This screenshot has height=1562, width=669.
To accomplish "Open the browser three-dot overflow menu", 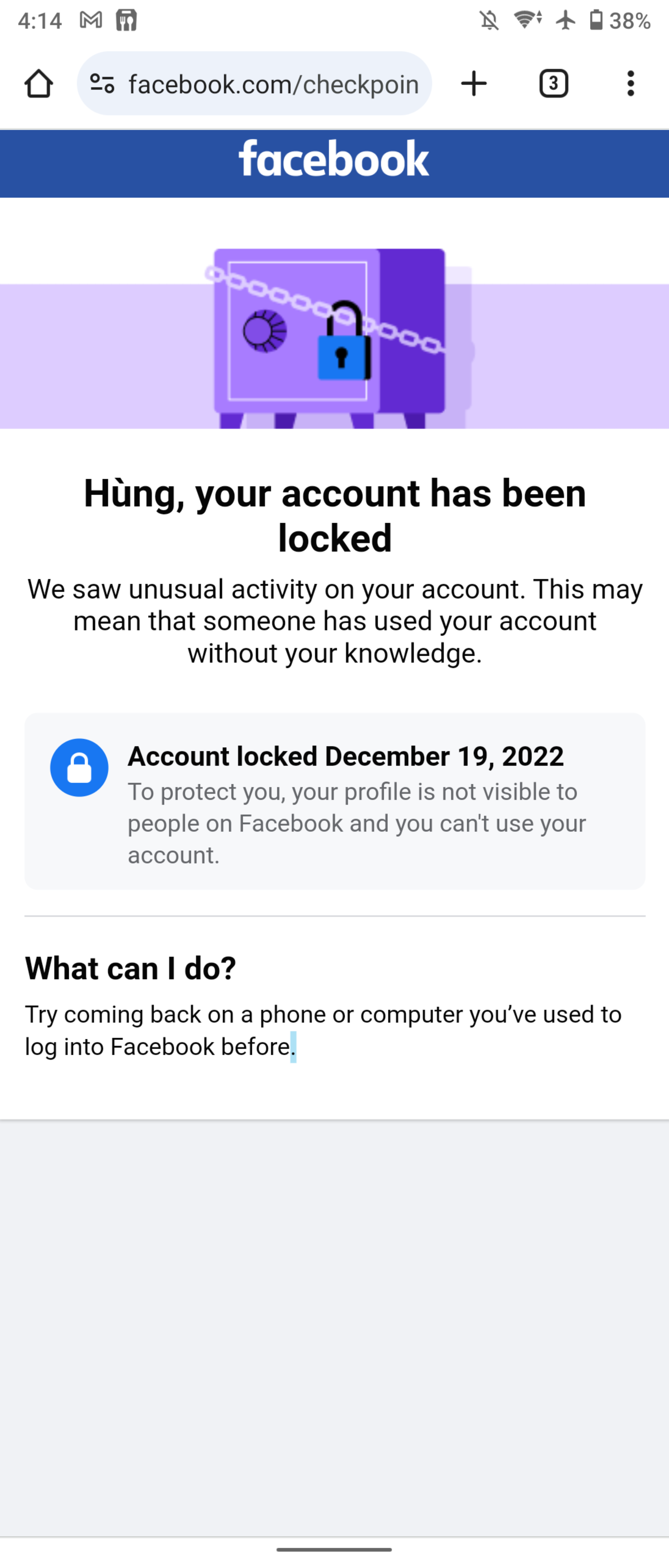I will tap(631, 84).
